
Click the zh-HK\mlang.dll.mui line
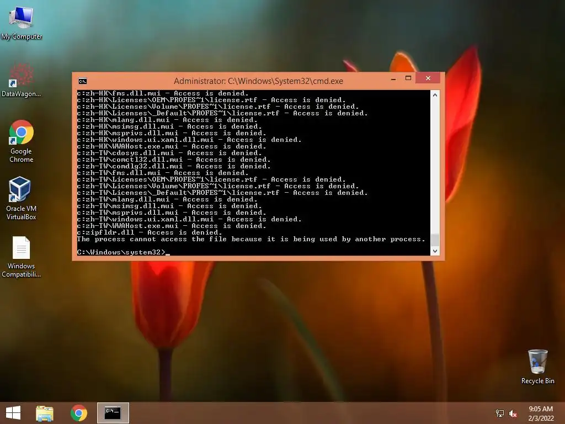[167, 120]
